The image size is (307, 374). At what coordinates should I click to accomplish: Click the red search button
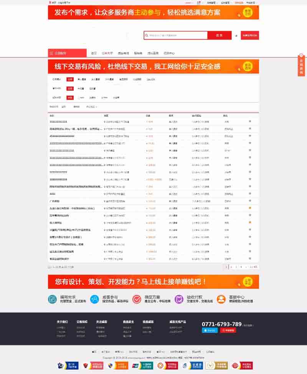pos(219,35)
